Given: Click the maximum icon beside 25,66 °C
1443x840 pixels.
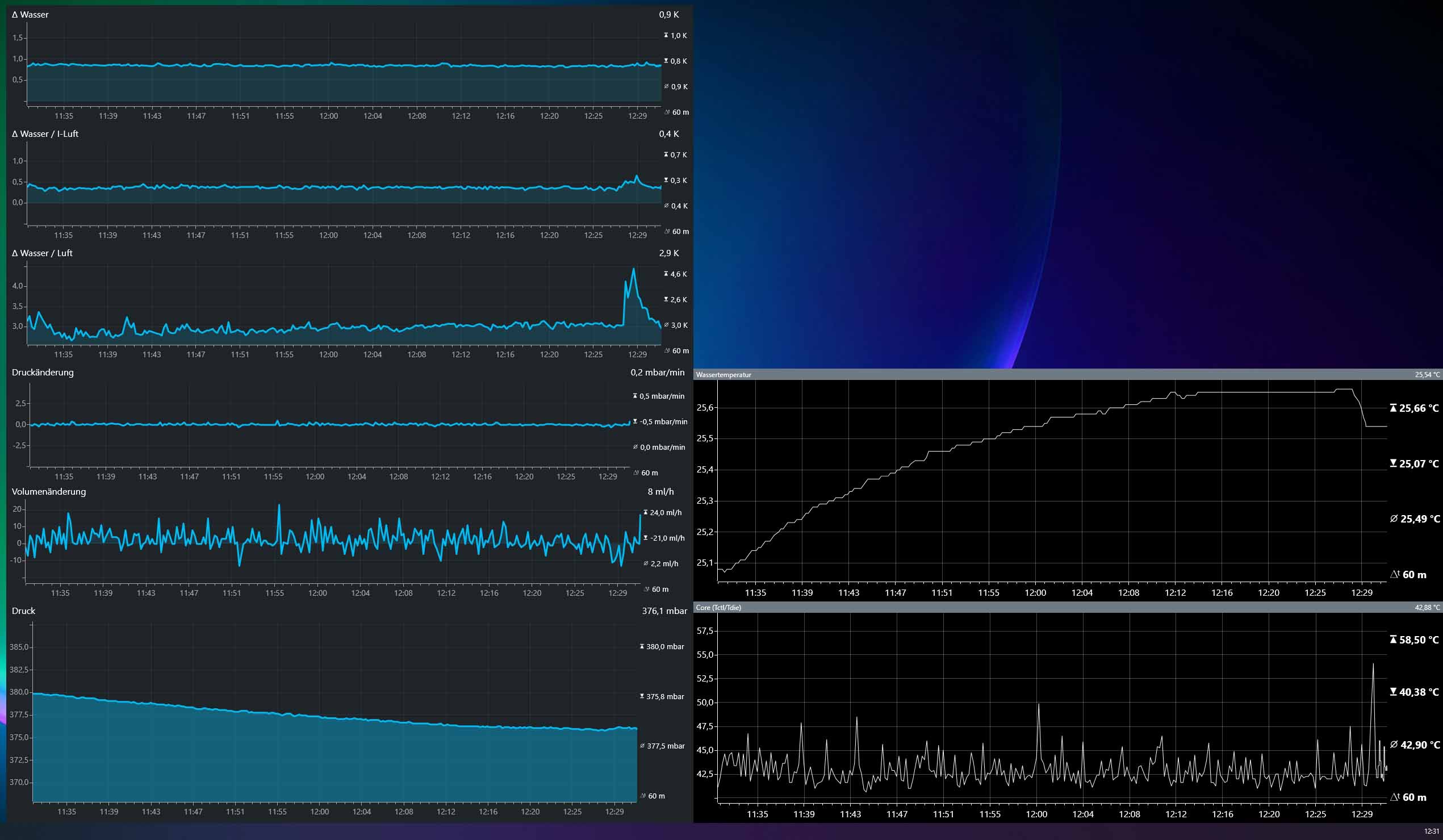Looking at the screenshot, I should point(1393,408).
